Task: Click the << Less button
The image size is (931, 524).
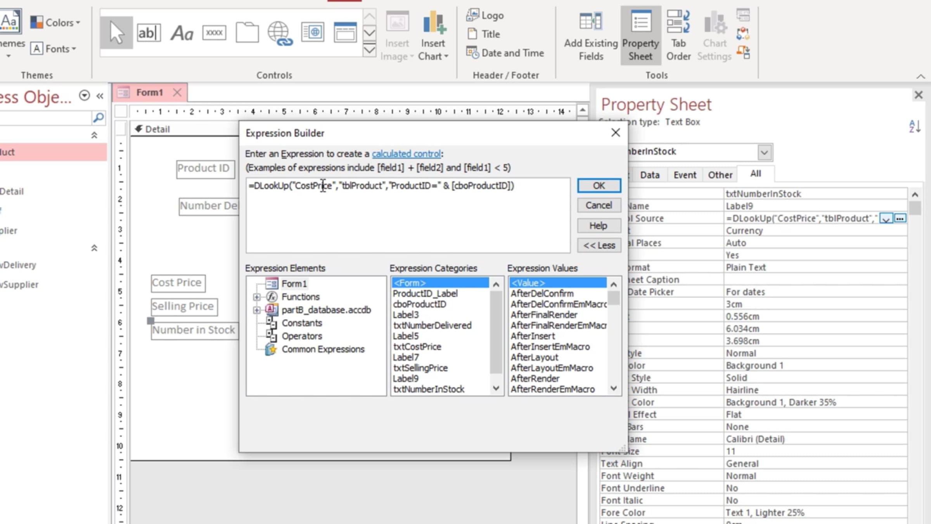Action: click(599, 245)
